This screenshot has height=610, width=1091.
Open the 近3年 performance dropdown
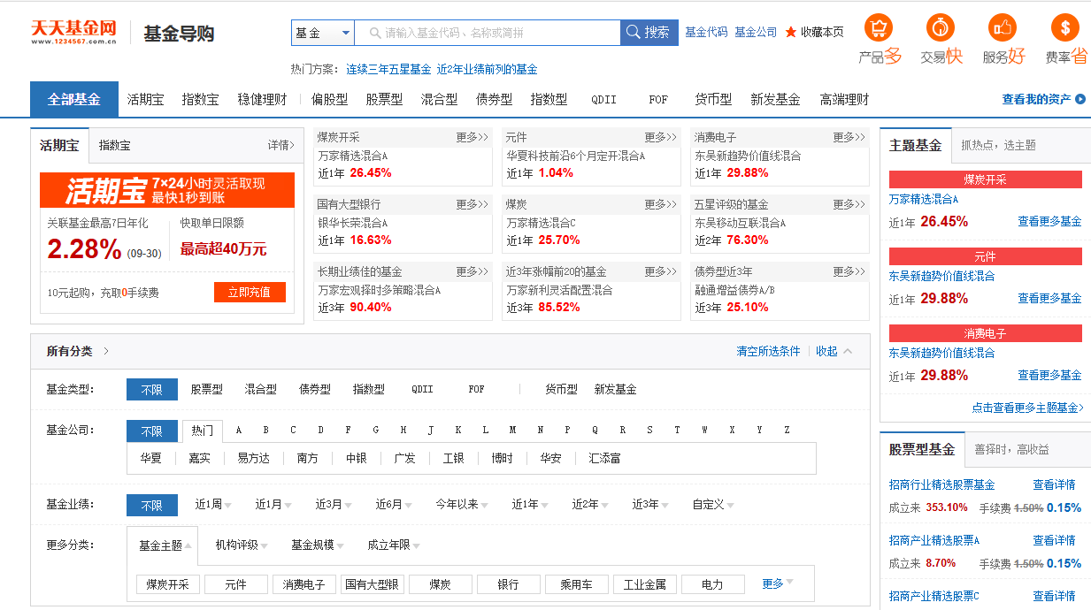click(650, 505)
